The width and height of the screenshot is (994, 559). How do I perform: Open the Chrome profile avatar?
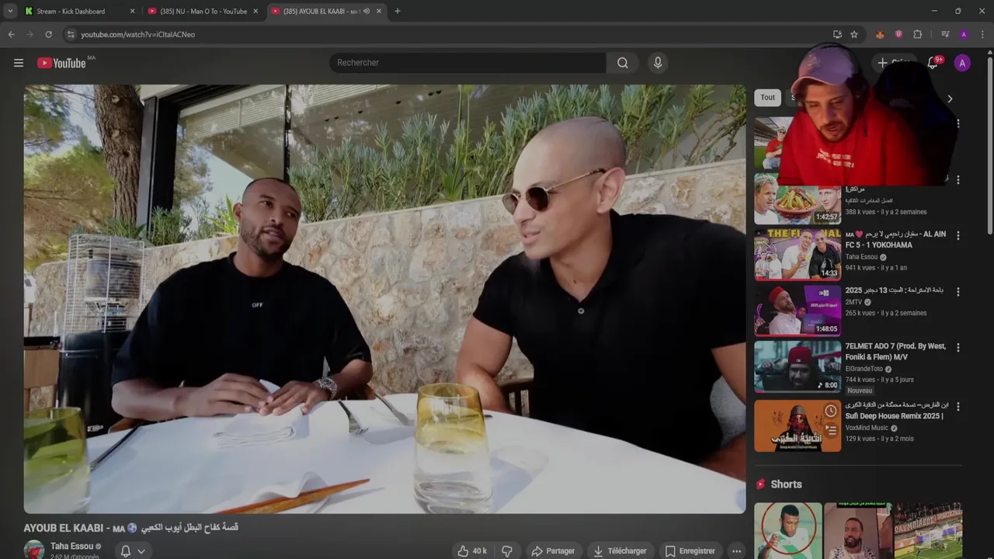964,34
